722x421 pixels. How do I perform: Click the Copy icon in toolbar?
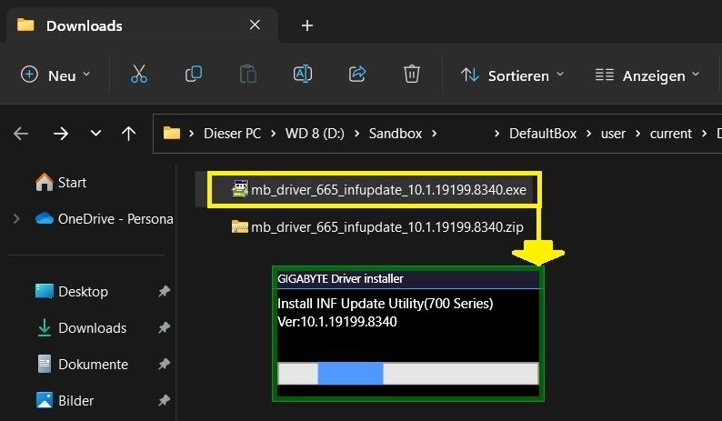(x=194, y=75)
